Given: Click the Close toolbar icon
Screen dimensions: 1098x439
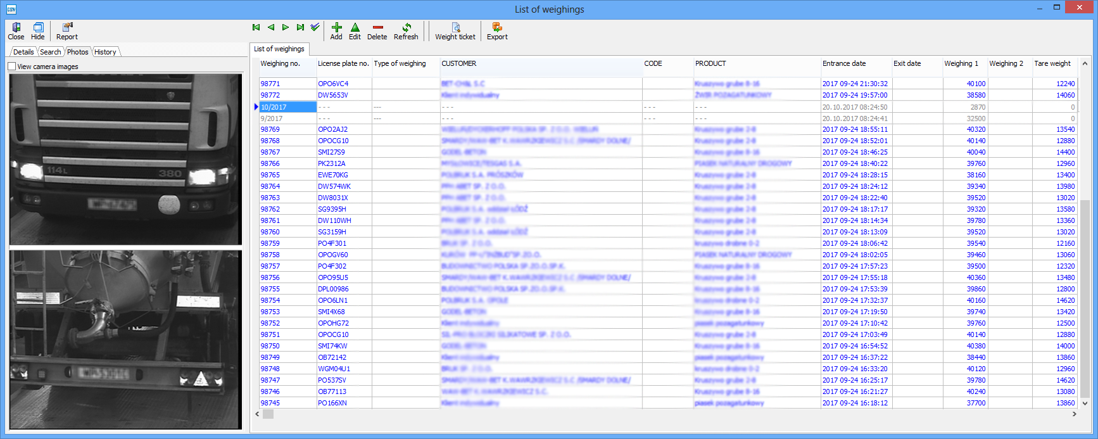Looking at the screenshot, I should (16, 30).
